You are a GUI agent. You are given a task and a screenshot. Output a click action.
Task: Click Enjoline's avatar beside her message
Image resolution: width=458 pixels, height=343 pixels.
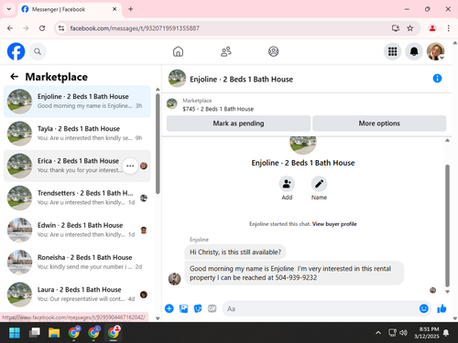point(175,279)
